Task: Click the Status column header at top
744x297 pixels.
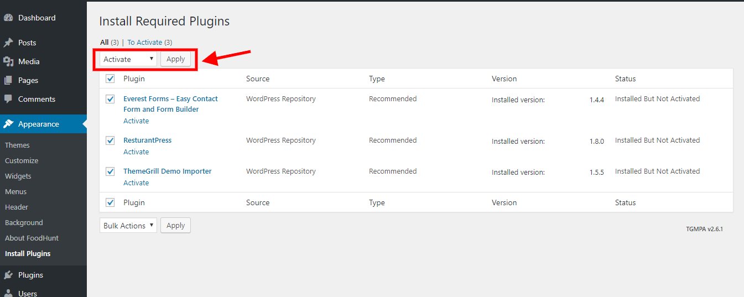Action: tap(626, 79)
